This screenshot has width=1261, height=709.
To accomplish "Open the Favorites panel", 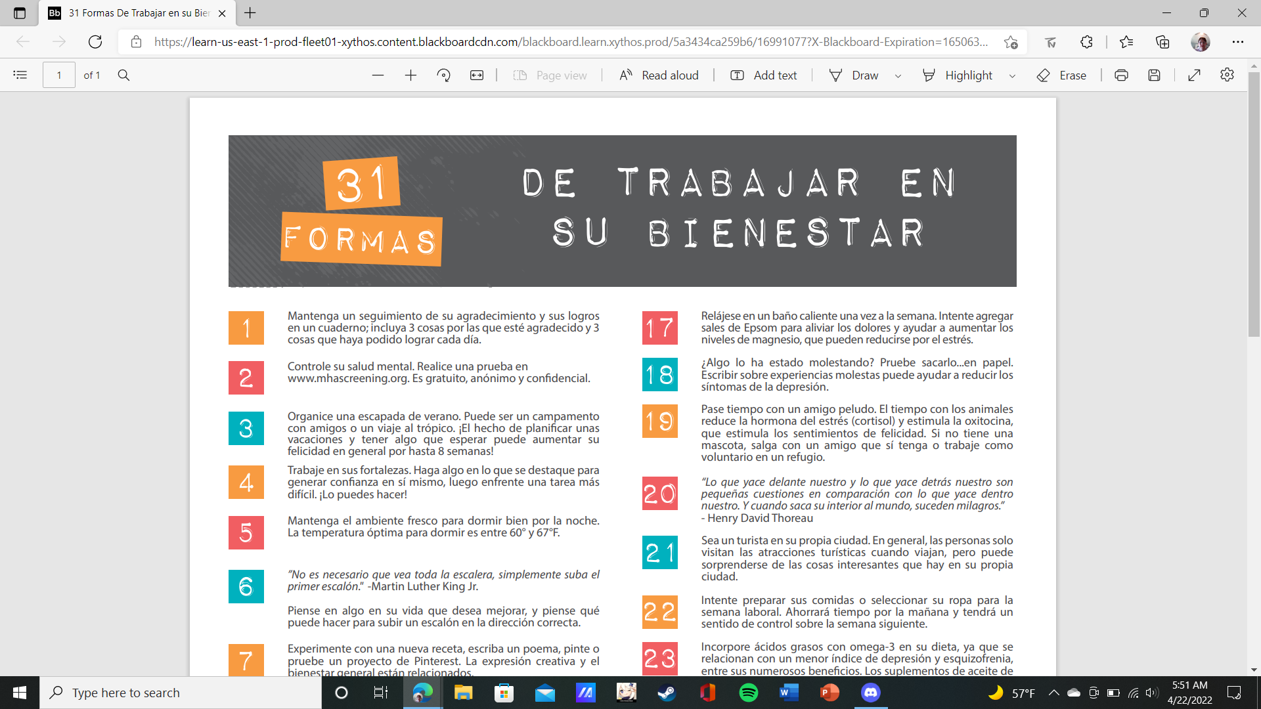I will point(1126,42).
